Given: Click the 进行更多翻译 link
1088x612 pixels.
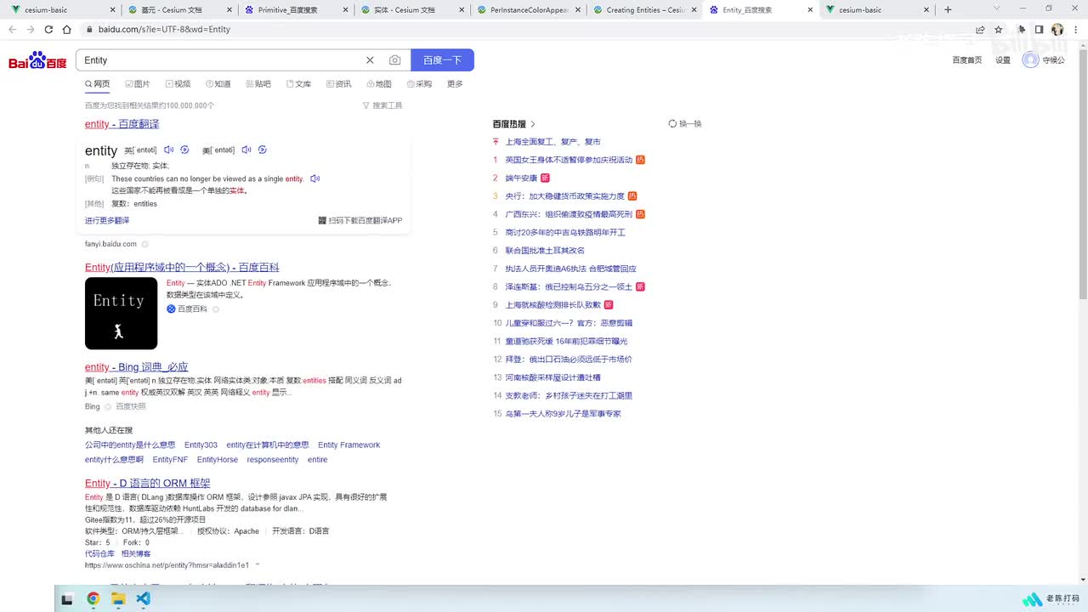Looking at the screenshot, I should click(x=107, y=220).
